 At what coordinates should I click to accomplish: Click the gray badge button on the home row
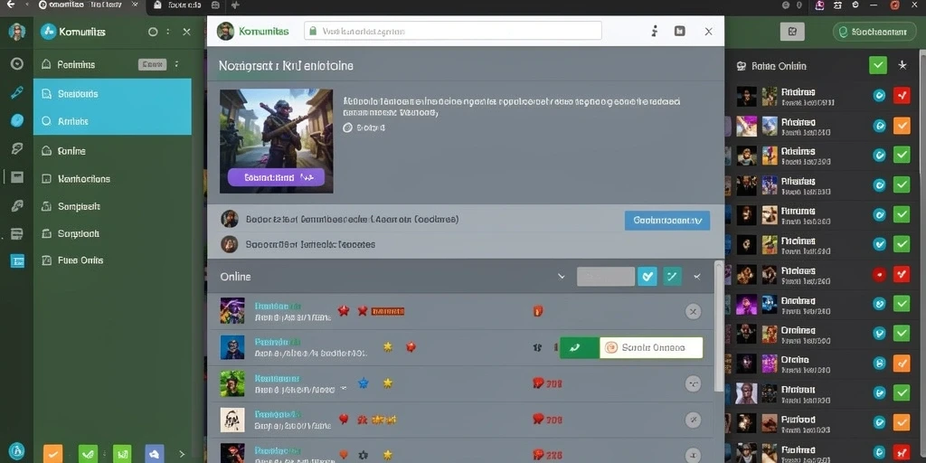click(152, 64)
